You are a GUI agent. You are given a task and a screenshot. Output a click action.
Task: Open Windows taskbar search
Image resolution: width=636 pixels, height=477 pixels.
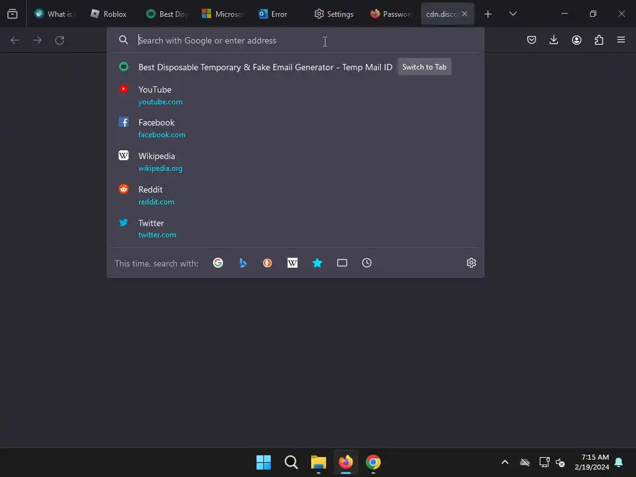(x=291, y=462)
